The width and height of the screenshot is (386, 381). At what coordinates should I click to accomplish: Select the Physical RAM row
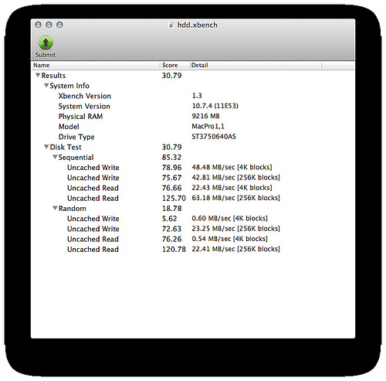tap(193, 117)
